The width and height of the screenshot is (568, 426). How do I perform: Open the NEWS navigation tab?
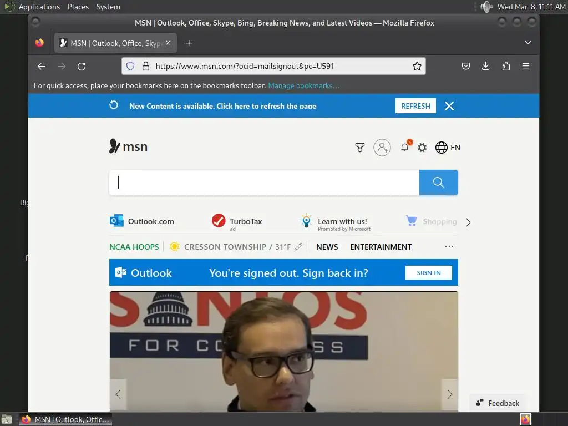coord(327,247)
